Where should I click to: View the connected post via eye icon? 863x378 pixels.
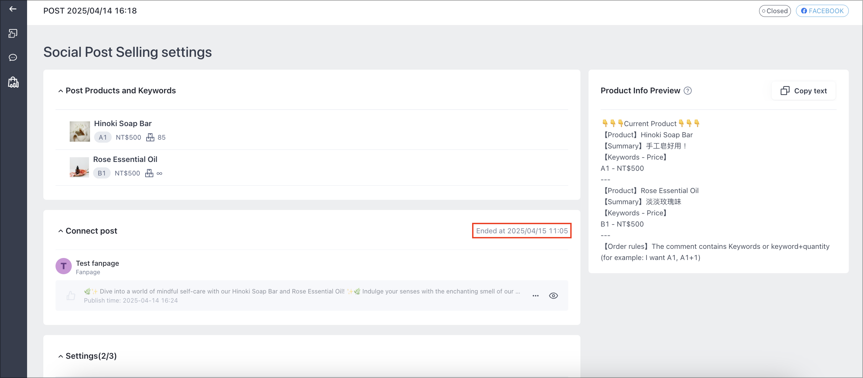point(553,296)
